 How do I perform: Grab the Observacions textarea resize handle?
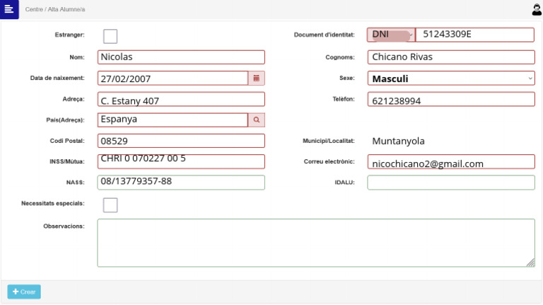[x=531, y=263]
